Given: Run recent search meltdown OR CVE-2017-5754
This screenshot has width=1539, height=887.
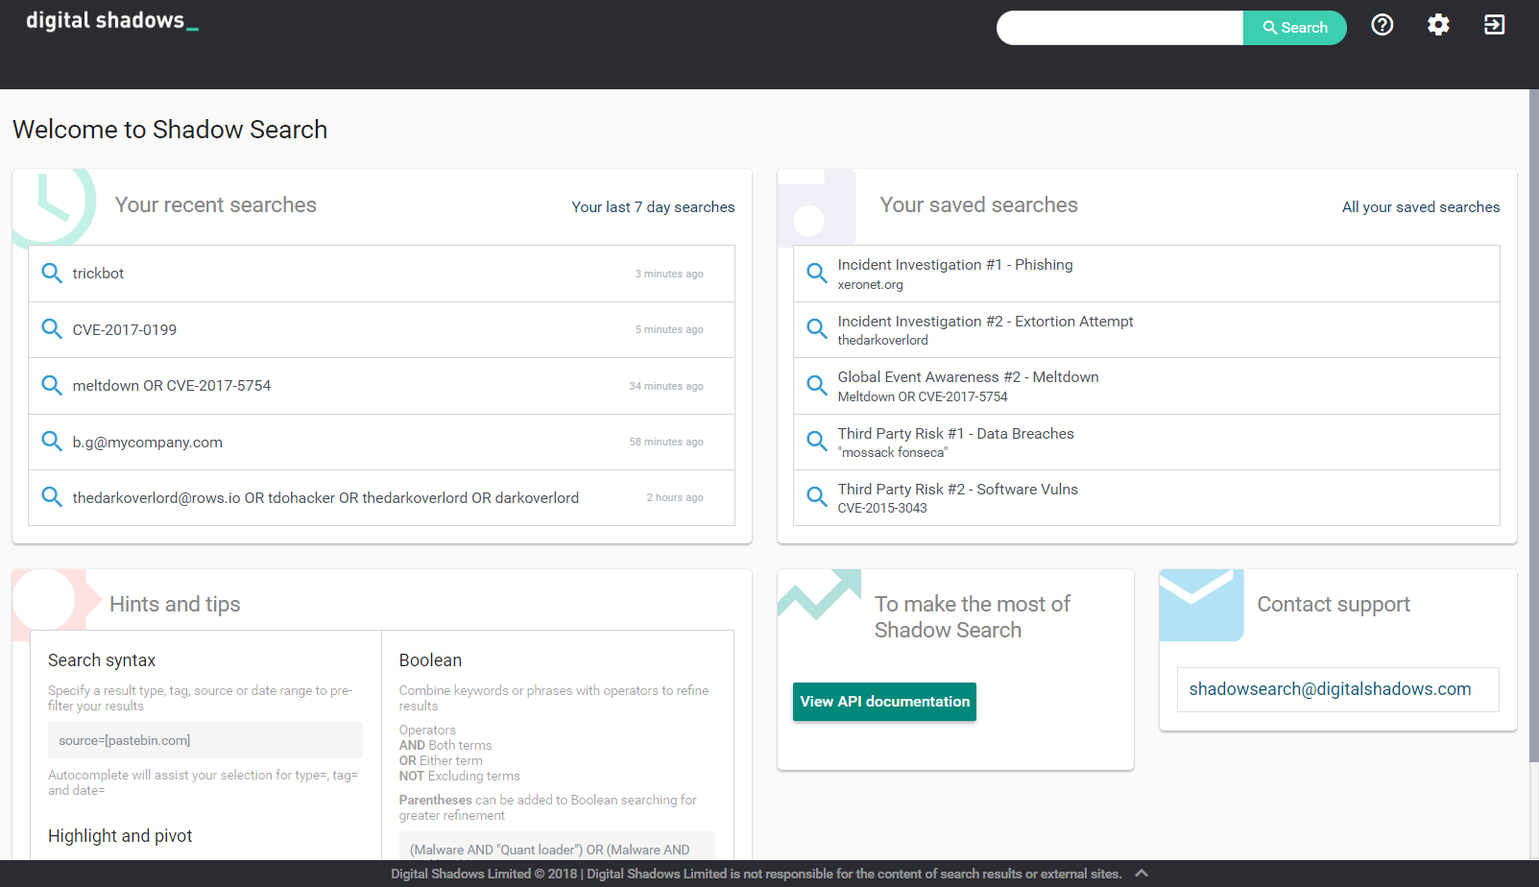Looking at the screenshot, I should pyautogui.click(x=381, y=386).
